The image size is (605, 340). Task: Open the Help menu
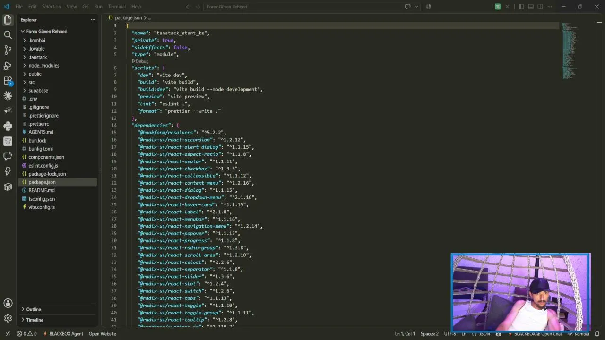[136, 7]
